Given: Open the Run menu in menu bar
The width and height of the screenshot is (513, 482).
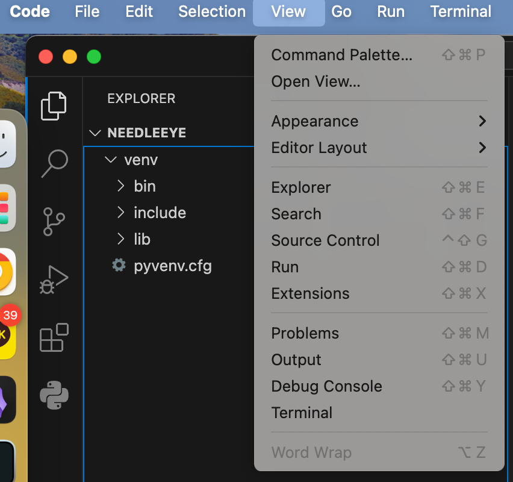Looking at the screenshot, I should pos(391,12).
